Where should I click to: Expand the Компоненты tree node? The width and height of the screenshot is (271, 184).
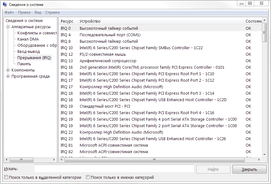(x=8, y=70)
